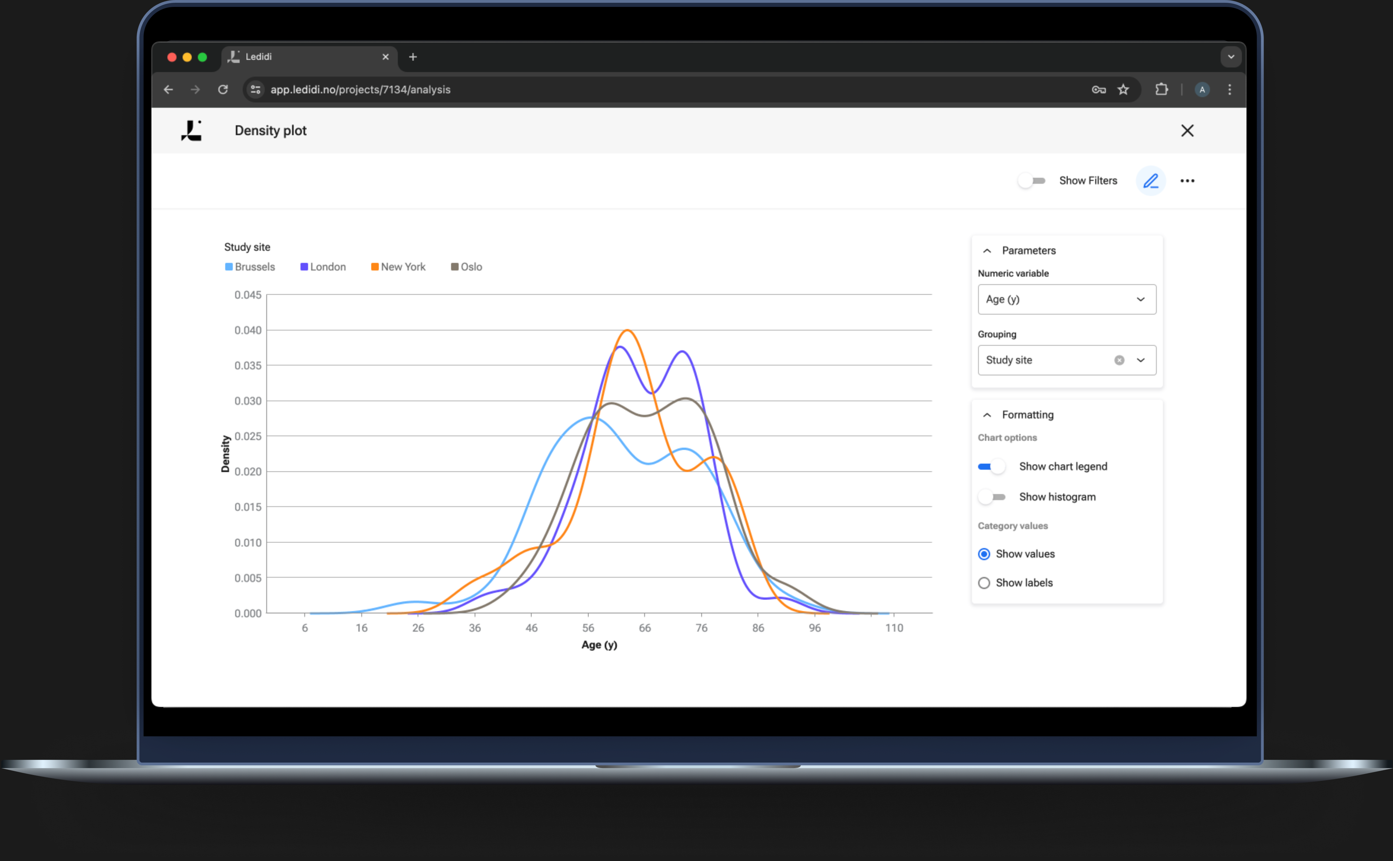Enable the Show Filters toggle
Viewport: 1393px width, 861px height.
coord(1031,181)
